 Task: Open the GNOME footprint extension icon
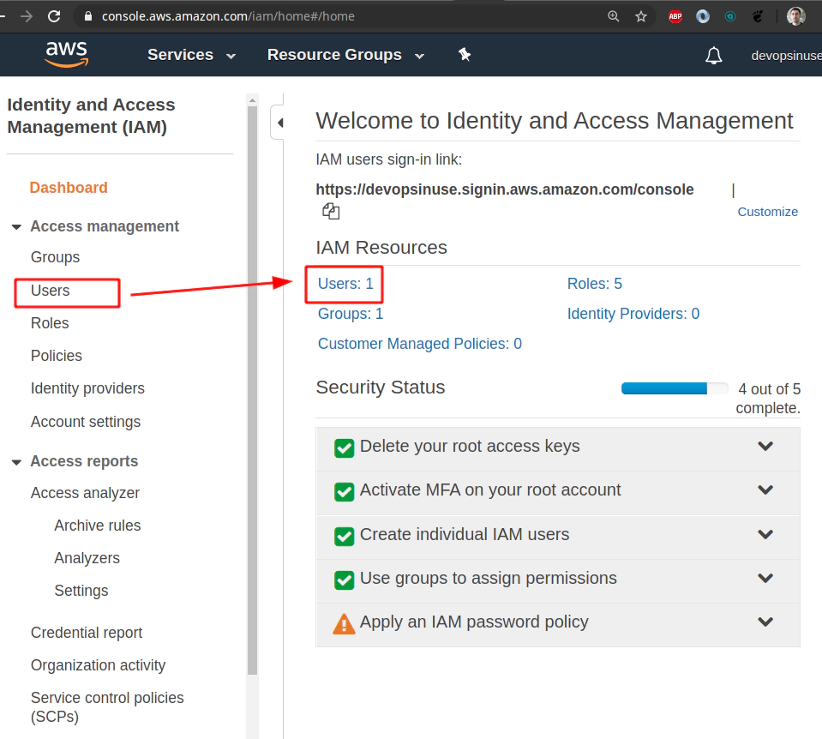click(758, 17)
